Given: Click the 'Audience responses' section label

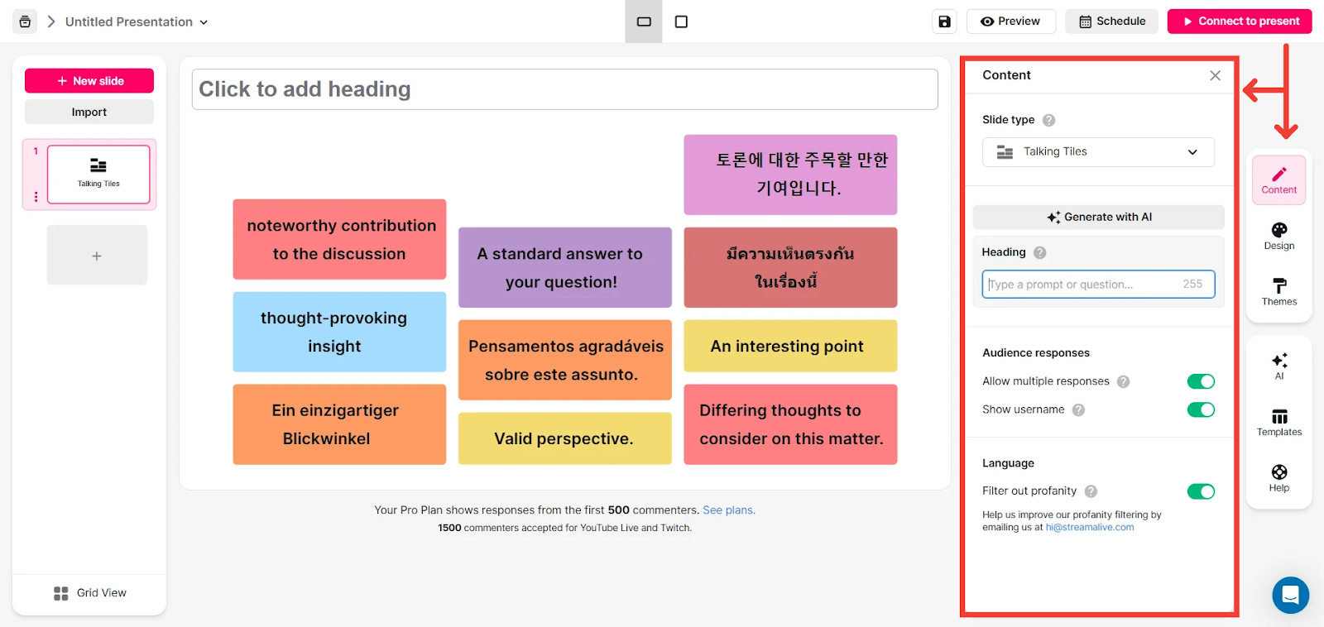Looking at the screenshot, I should 1036,353.
